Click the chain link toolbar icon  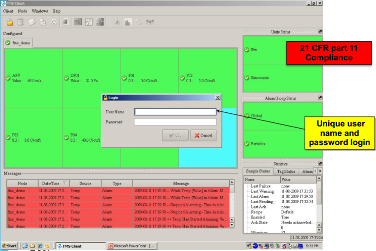click(139, 22)
